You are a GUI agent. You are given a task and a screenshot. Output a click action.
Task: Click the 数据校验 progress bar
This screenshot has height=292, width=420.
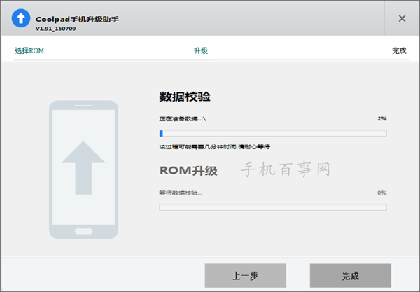point(273,133)
